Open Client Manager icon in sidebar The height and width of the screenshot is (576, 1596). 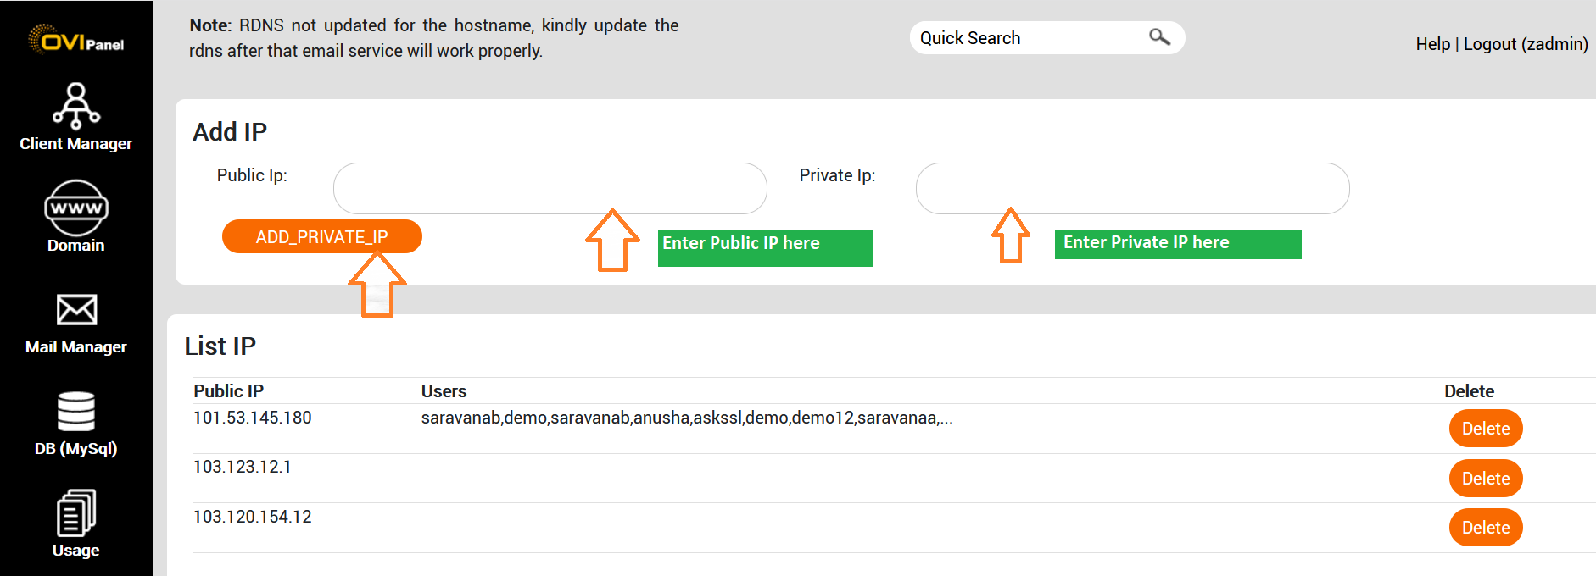pyautogui.click(x=76, y=105)
